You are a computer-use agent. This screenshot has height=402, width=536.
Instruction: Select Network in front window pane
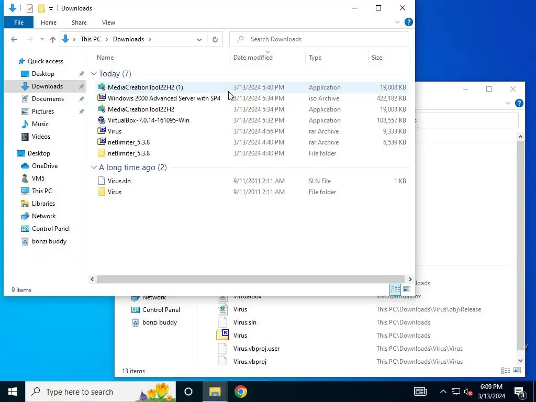click(x=43, y=216)
